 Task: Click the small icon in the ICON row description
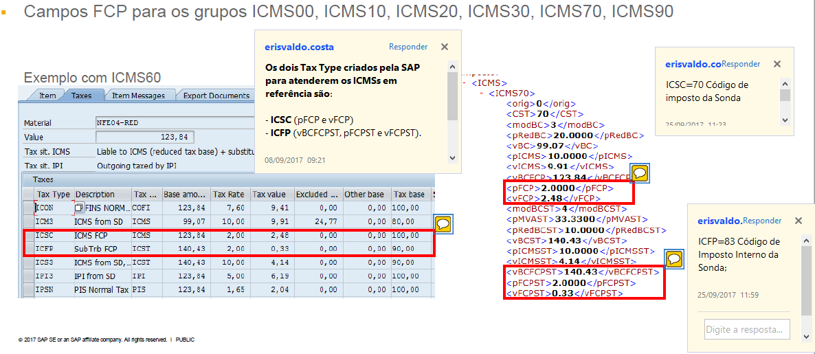tap(78, 208)
